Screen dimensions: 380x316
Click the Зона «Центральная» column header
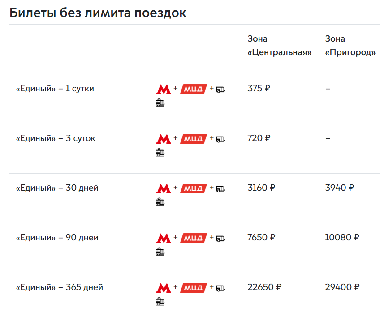[280, 46]
